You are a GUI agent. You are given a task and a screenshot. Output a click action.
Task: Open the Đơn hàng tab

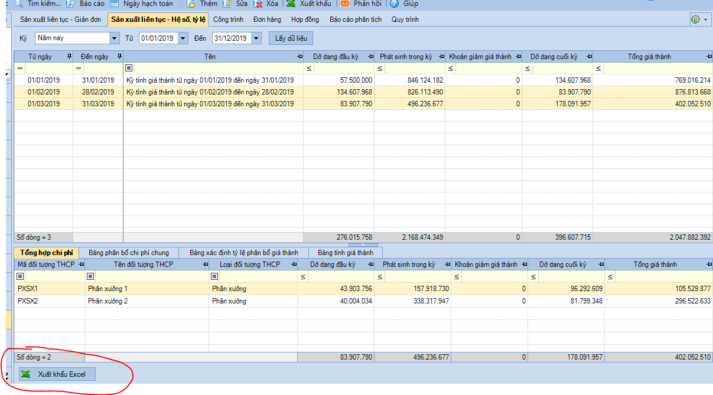point(267,19)
